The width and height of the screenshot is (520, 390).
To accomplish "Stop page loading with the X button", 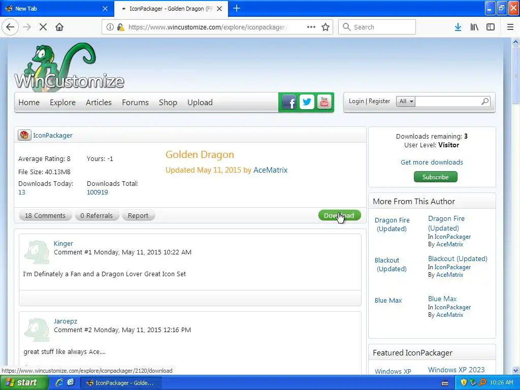I will 43,27.
